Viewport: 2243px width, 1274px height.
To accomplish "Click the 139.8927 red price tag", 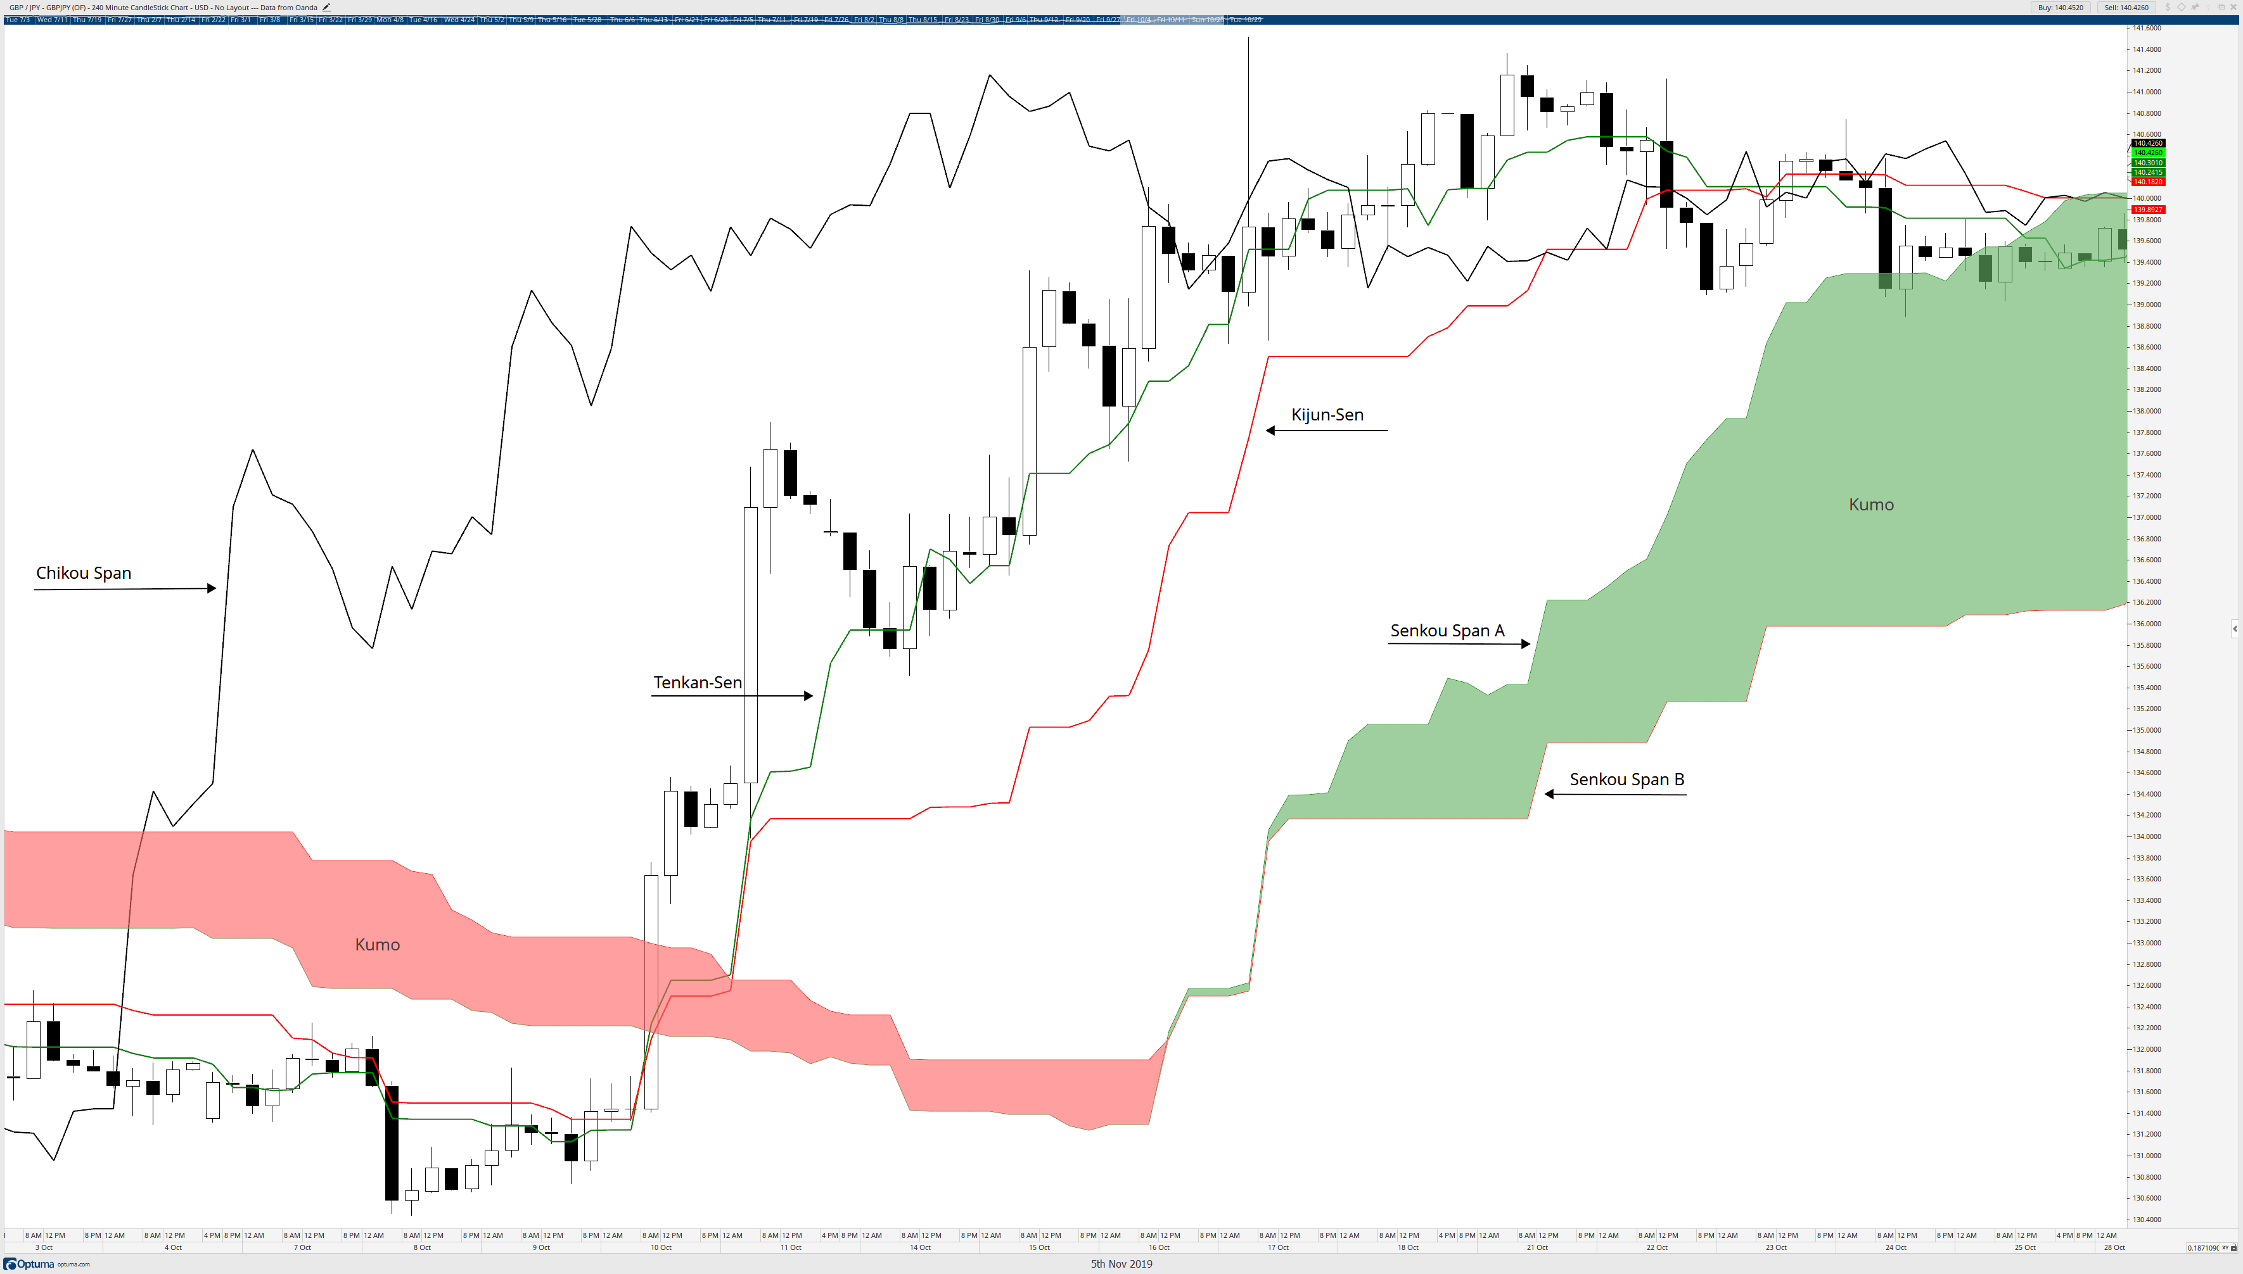I will [x=2147, y=210].
